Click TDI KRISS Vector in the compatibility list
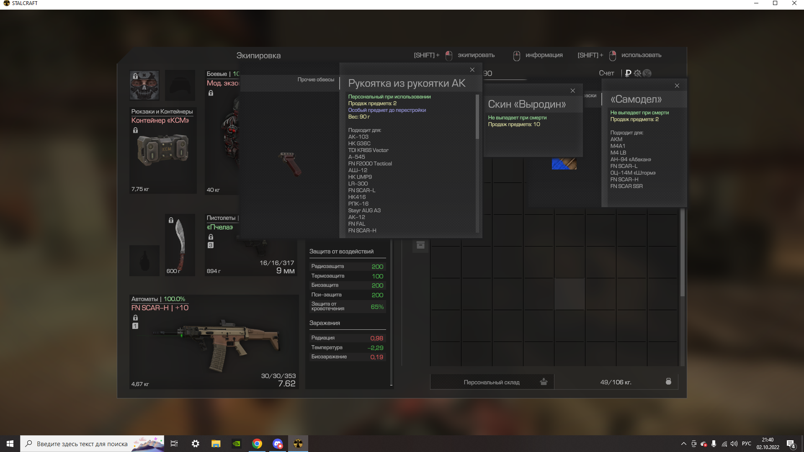Viewport: 804px width, 452px height. click(368, 150)
